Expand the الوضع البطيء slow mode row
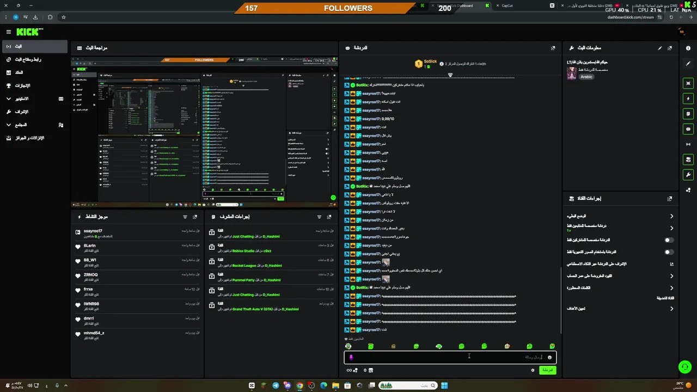This screenshot has width=697, height=392. tap(620, 216)
